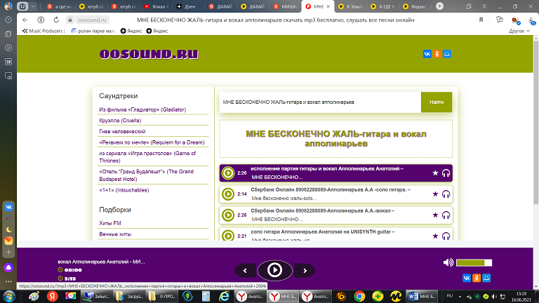Open Вечные хиты collection link
539x303 pixels.
tap(115, 234)
